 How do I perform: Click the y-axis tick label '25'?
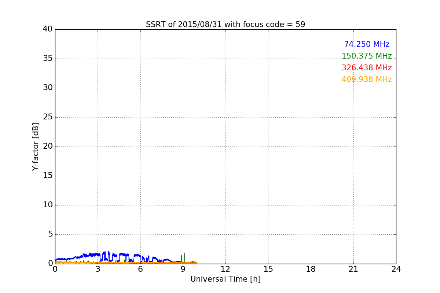coord(48,117)
